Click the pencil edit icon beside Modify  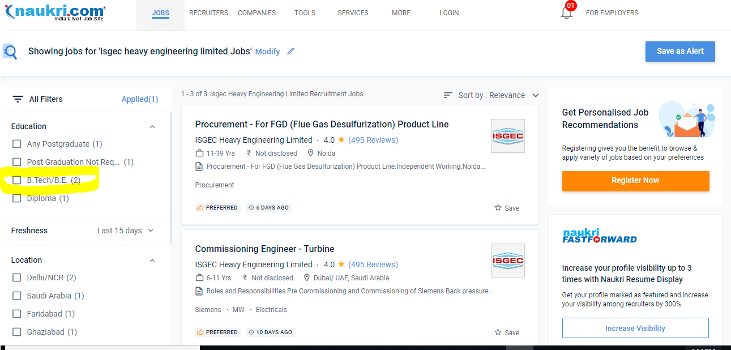click(290, 51)
